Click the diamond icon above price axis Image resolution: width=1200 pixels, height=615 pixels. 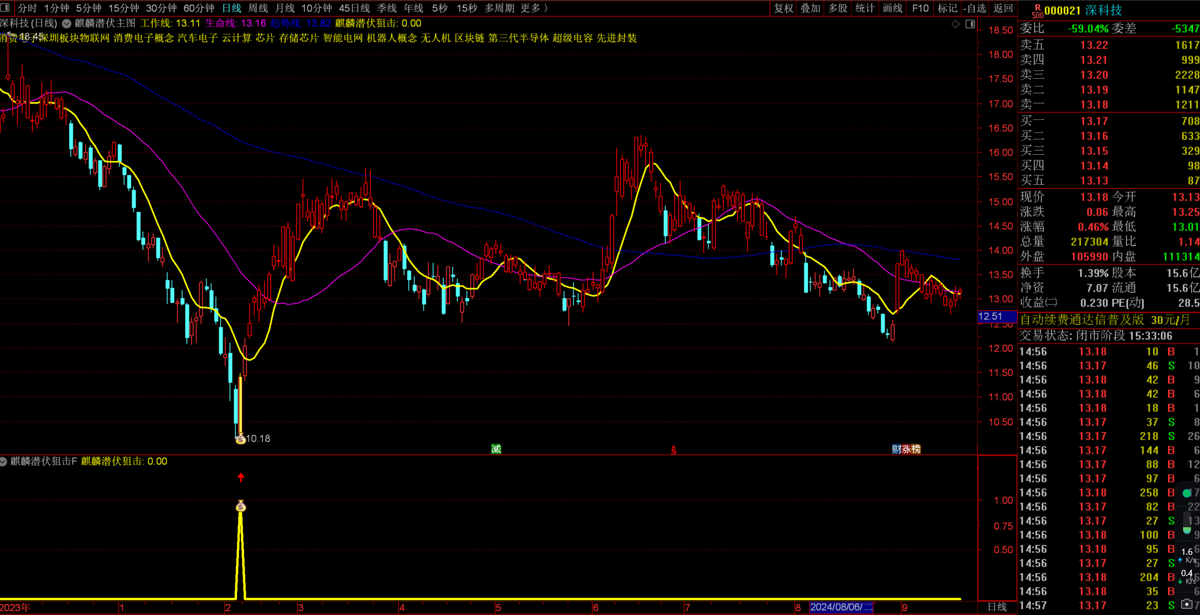(956, 24)
